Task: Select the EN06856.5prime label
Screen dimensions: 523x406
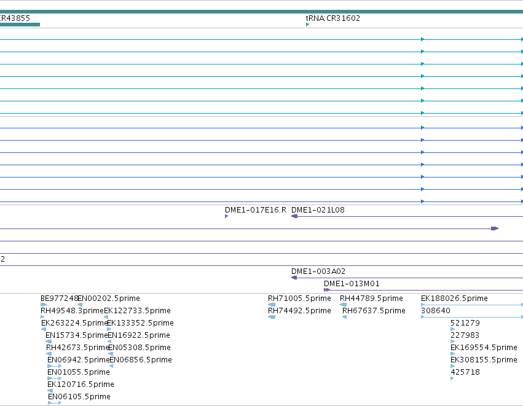Action: coord(141,360)
